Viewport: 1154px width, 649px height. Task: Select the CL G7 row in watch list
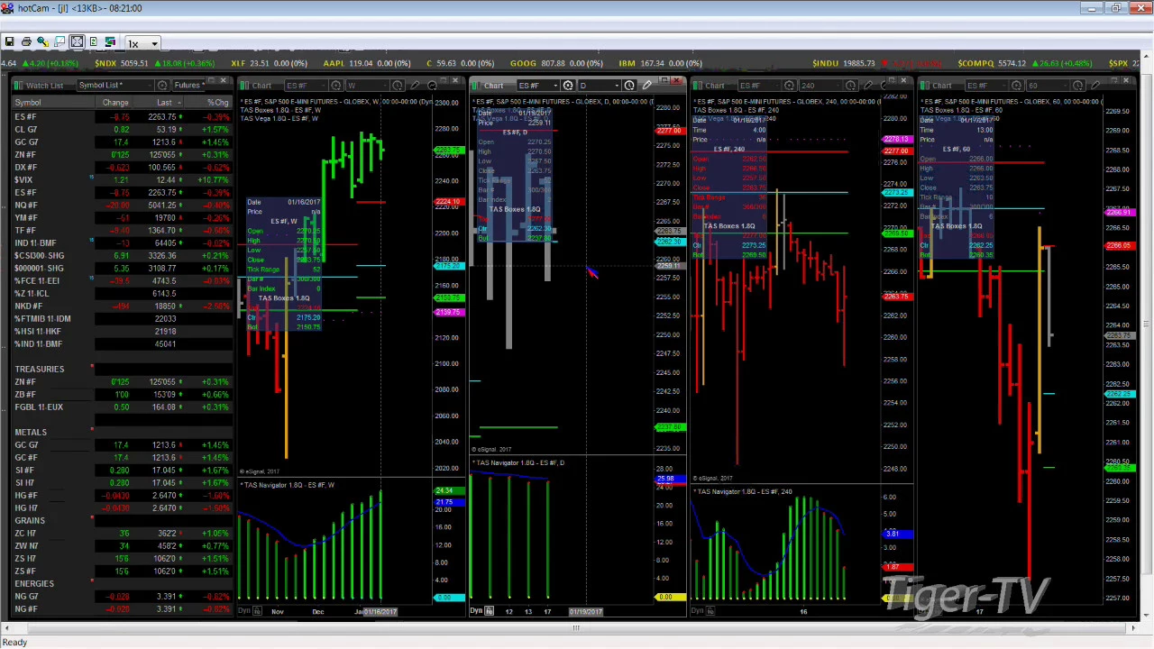(x=122, y=130)
